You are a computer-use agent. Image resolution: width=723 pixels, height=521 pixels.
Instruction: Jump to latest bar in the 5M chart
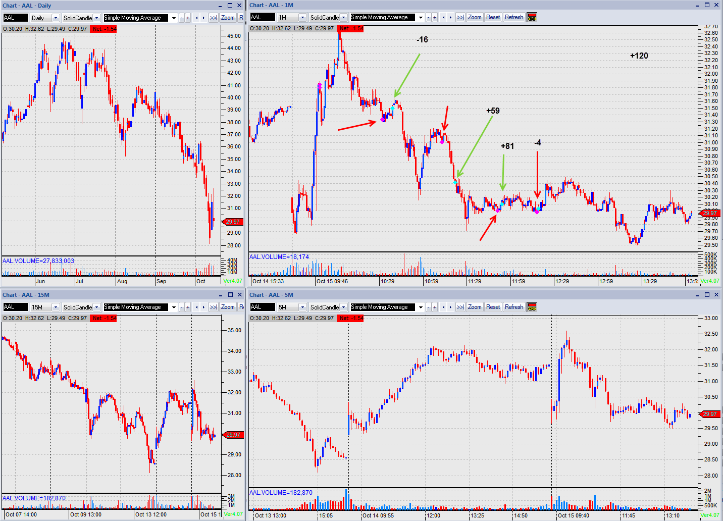[x=460, y=307]
